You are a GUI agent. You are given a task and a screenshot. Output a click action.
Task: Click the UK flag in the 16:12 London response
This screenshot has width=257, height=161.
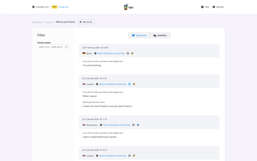point(84,156)
